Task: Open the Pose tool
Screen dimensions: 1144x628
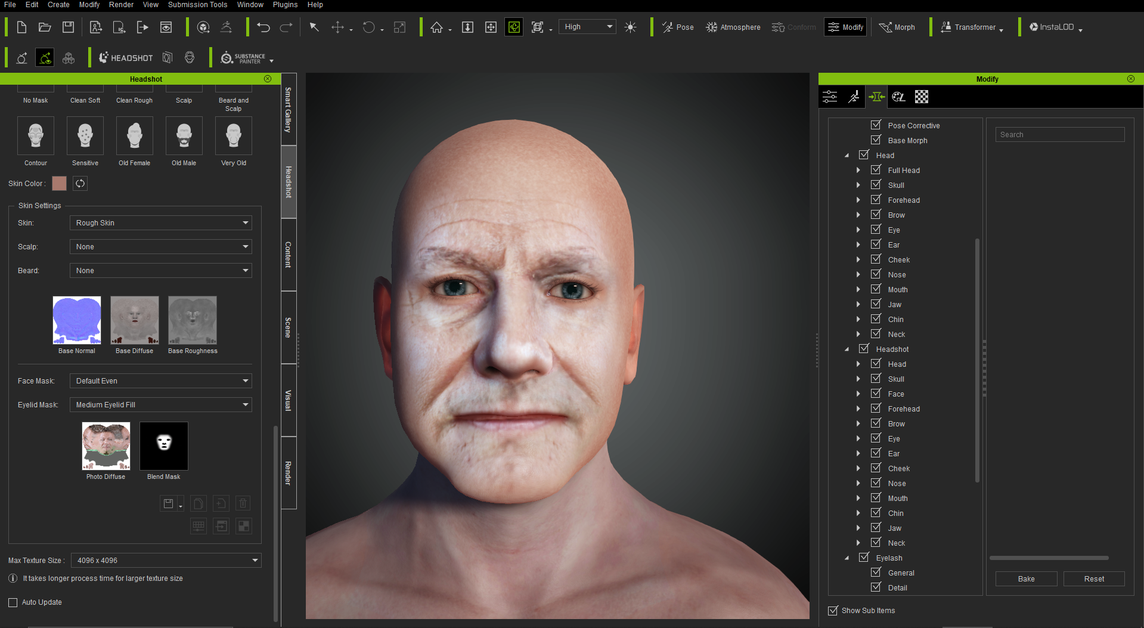Action: [x=678, y=27]
